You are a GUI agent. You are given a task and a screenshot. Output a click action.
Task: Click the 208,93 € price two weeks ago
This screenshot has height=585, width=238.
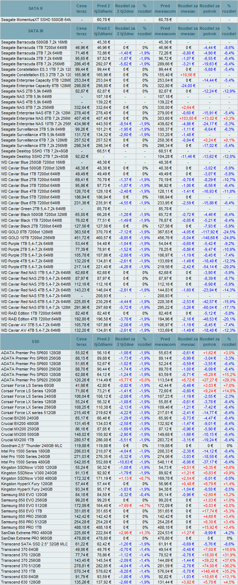(103, 296)
